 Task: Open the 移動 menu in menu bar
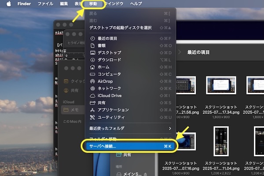click(93, 4)
